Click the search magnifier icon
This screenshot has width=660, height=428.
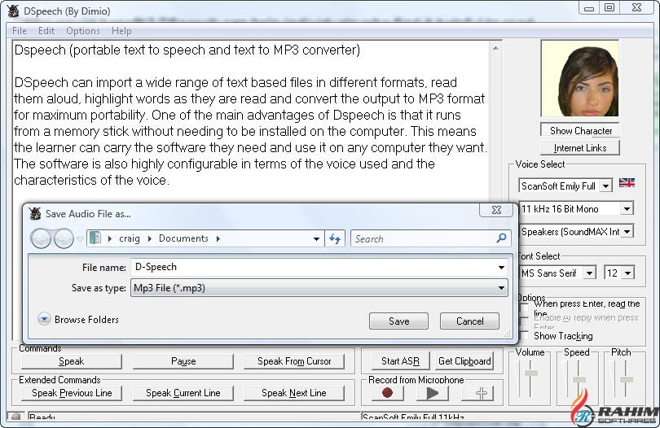pyautogui.click(x=501, y=238)
